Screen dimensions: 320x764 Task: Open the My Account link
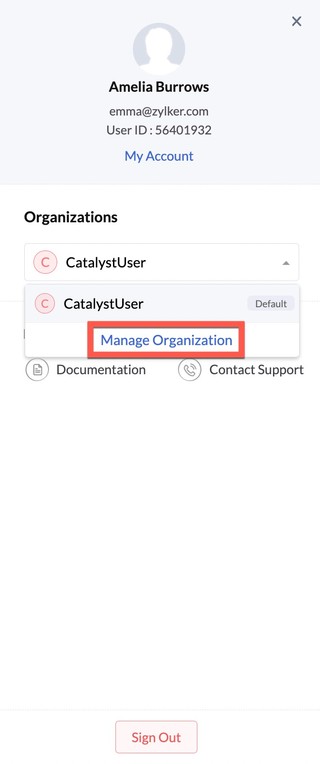pyautogui.click(x=159, y=156)
